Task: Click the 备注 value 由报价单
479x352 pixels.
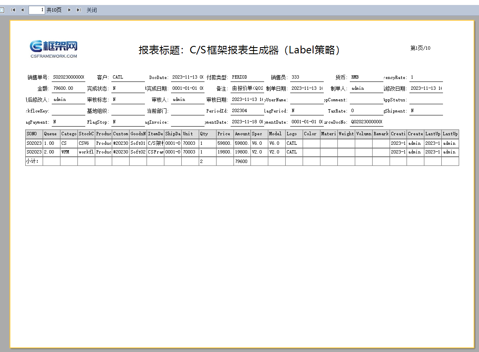Action: point(247,88)
